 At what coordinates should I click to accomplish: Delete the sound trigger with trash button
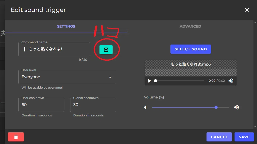tap(16, 137)
